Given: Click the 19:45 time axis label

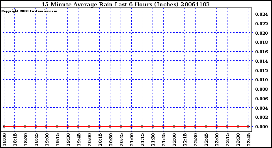Looking at the screenshot, I should (x=79, y=140).
